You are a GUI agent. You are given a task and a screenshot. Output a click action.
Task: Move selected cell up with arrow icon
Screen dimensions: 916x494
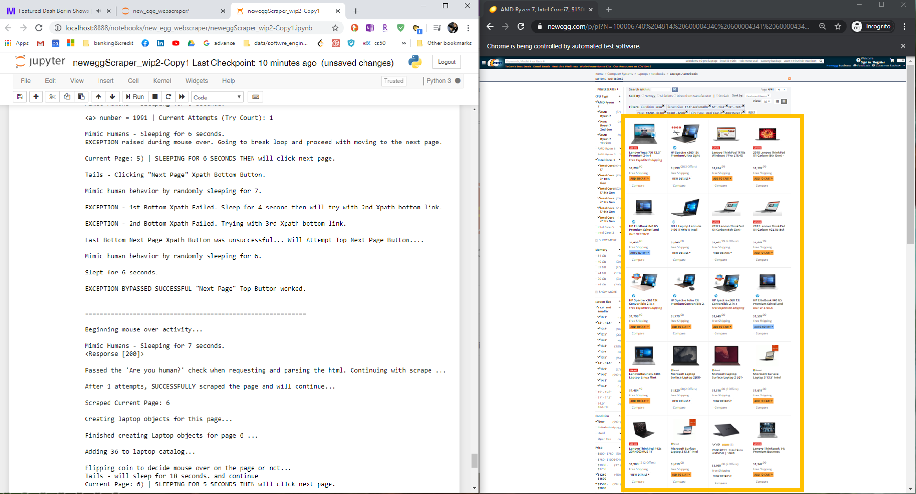98,97
